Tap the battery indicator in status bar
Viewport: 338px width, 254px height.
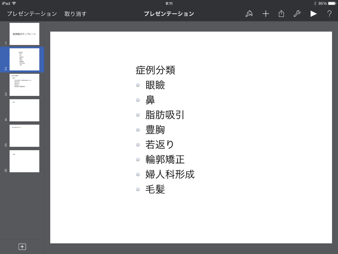coord(332,3)
